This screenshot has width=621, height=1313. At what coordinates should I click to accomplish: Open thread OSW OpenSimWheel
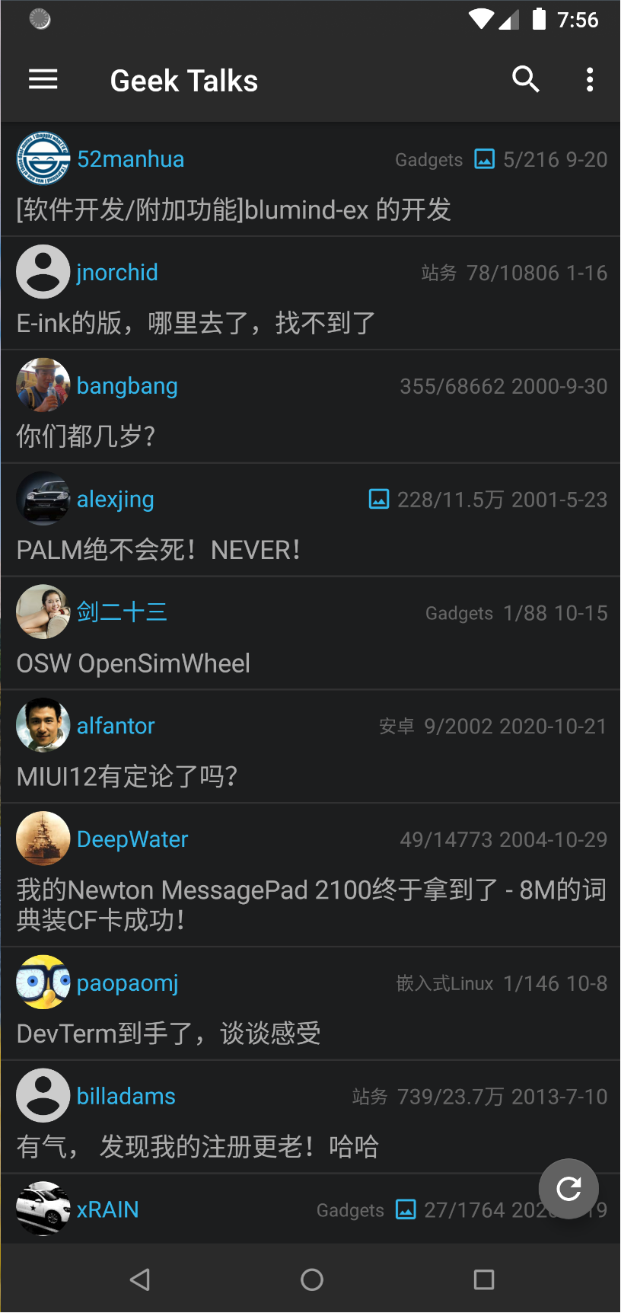pos(133,663)
